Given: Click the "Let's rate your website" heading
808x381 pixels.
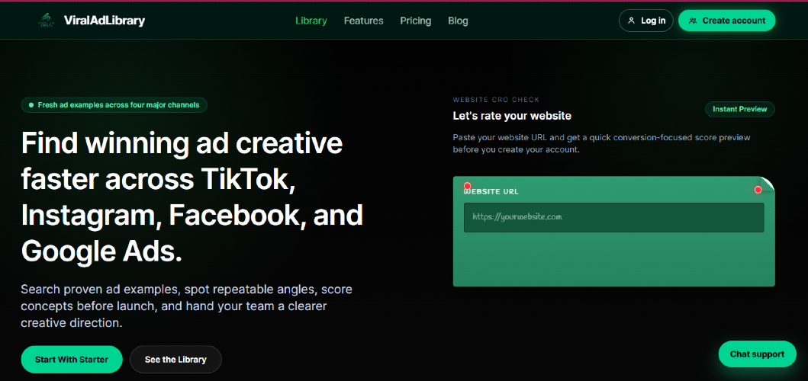Looking at the screenshot, I should pos(512,116).
